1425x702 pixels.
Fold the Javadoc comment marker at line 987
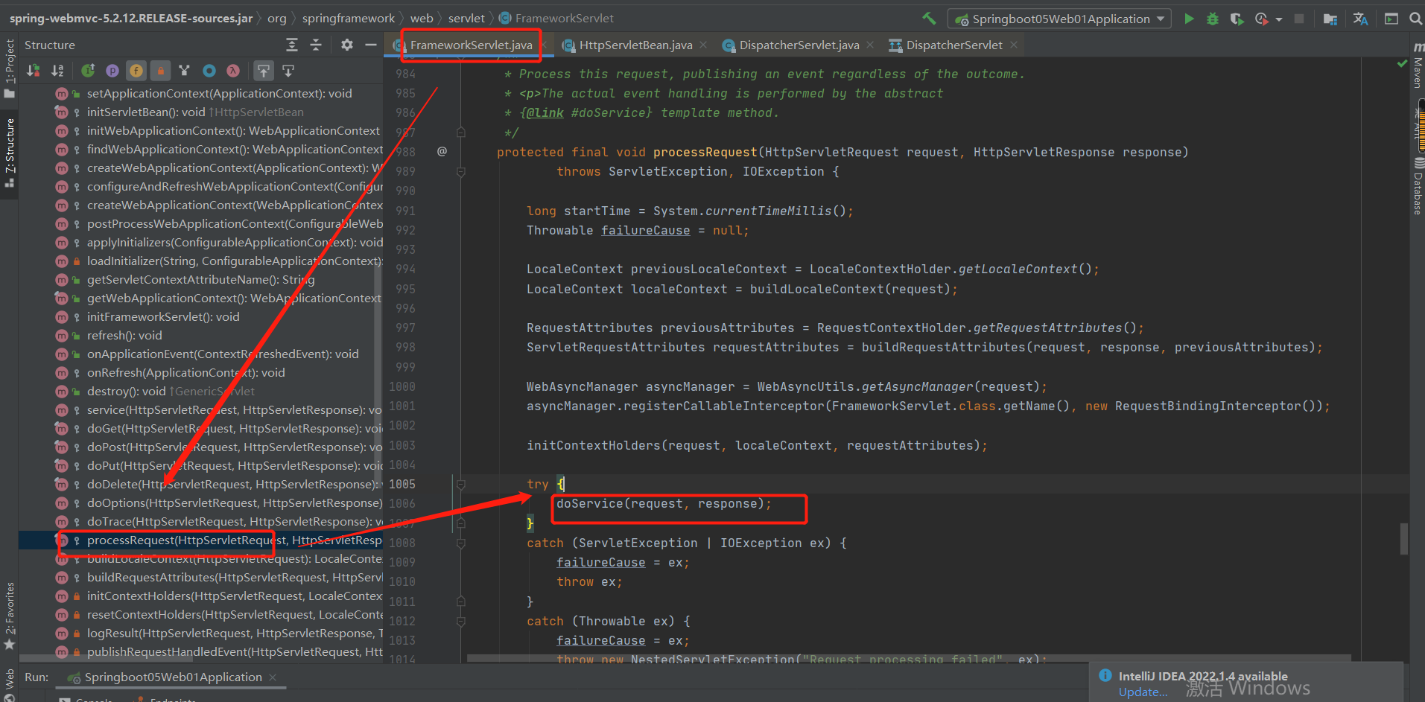point(461,133)
